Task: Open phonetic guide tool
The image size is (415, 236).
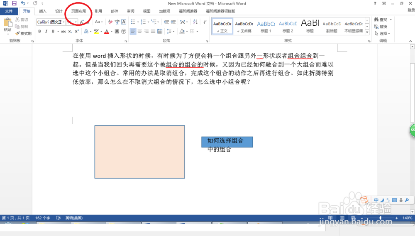Action: click(117, 22)
